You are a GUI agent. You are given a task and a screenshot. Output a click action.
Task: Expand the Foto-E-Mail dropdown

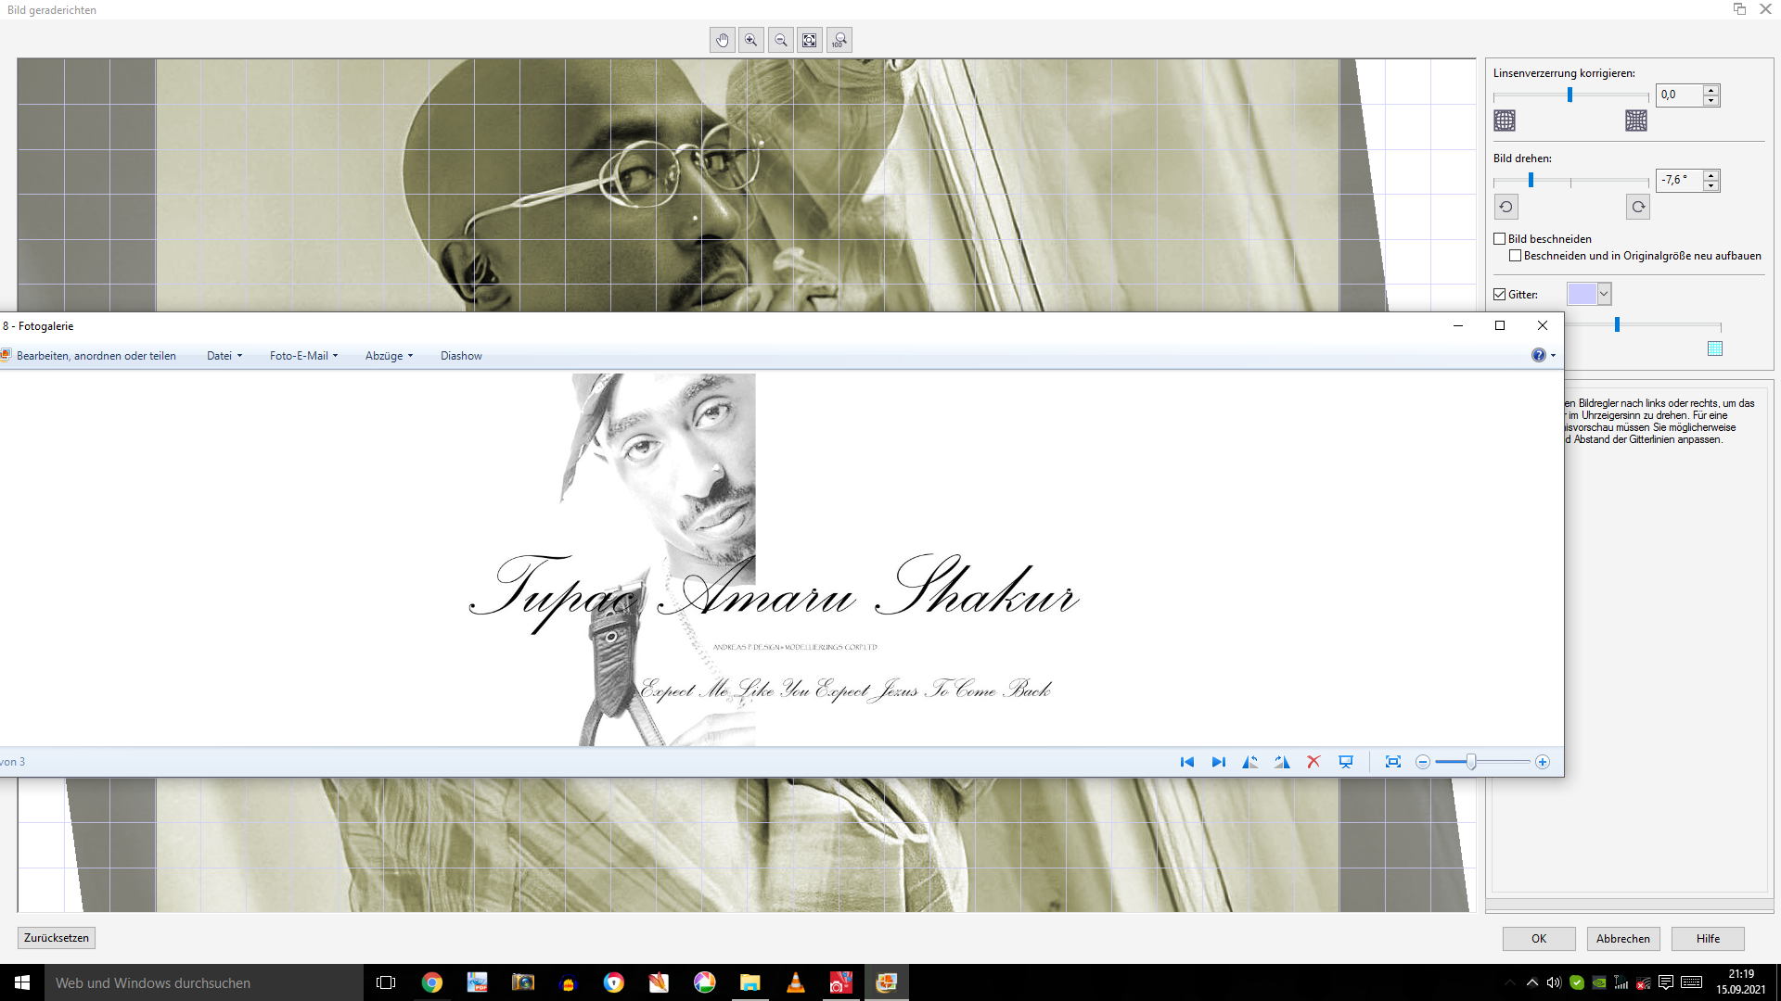pos(304,356)
